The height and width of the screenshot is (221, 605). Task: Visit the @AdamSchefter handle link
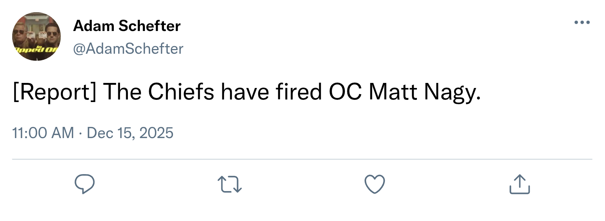tap(128, 49)
